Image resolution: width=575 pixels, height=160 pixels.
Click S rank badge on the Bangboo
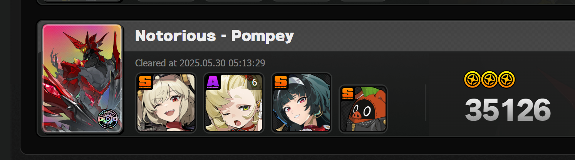click(x=348, y=93)
